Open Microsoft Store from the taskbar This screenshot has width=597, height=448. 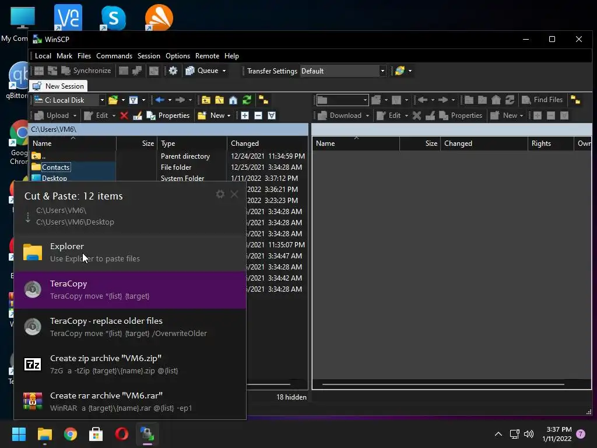point(96,434)
